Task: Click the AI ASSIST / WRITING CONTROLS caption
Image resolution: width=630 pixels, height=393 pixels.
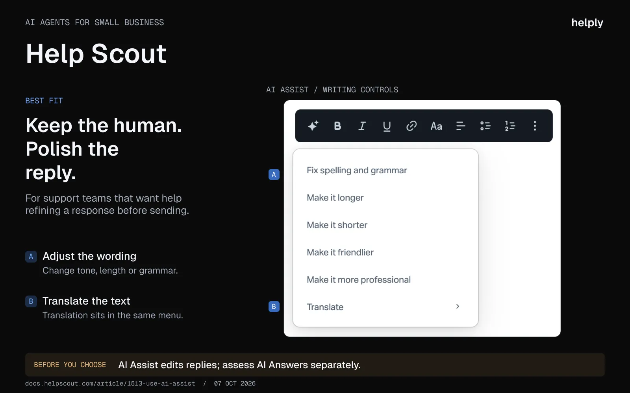Action: coord(332,90)
